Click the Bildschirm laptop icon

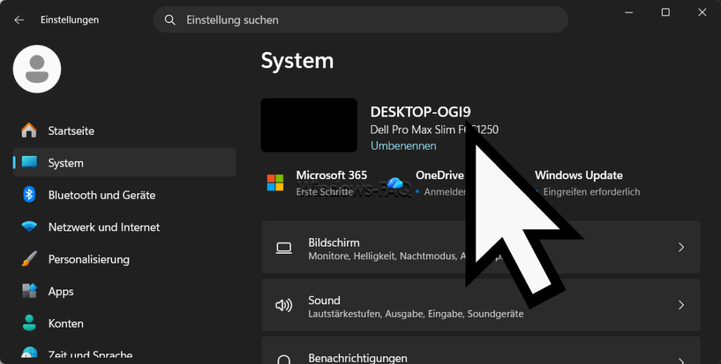tap(284, 248)
